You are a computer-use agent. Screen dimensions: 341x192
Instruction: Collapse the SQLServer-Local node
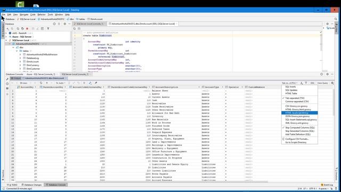click(6, 41)
